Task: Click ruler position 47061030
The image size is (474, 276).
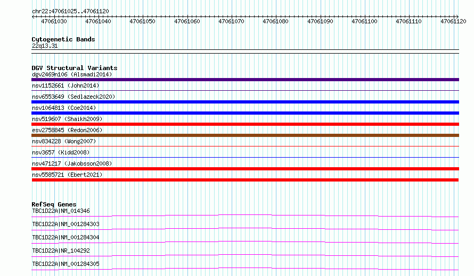Action: [54, 21]
